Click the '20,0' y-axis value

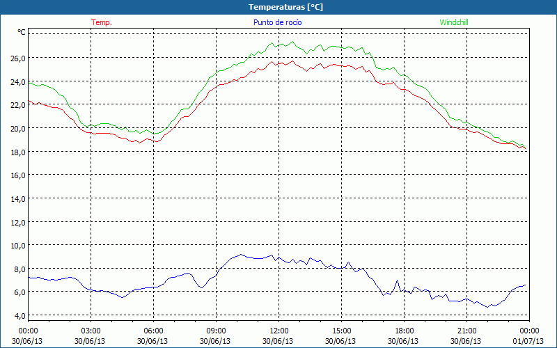[18, 129]
